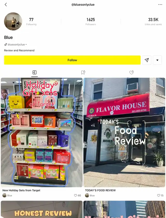Open the Flavor House food review post
Viewport: 166px width, 218px height.
click(124, 132)
